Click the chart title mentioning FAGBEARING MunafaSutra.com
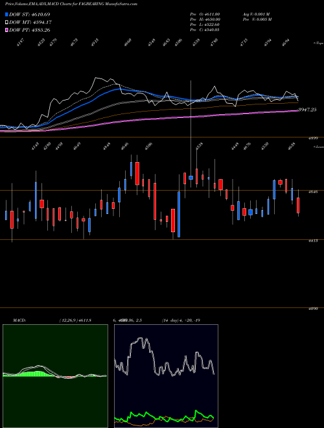 (x=71, y=4)
